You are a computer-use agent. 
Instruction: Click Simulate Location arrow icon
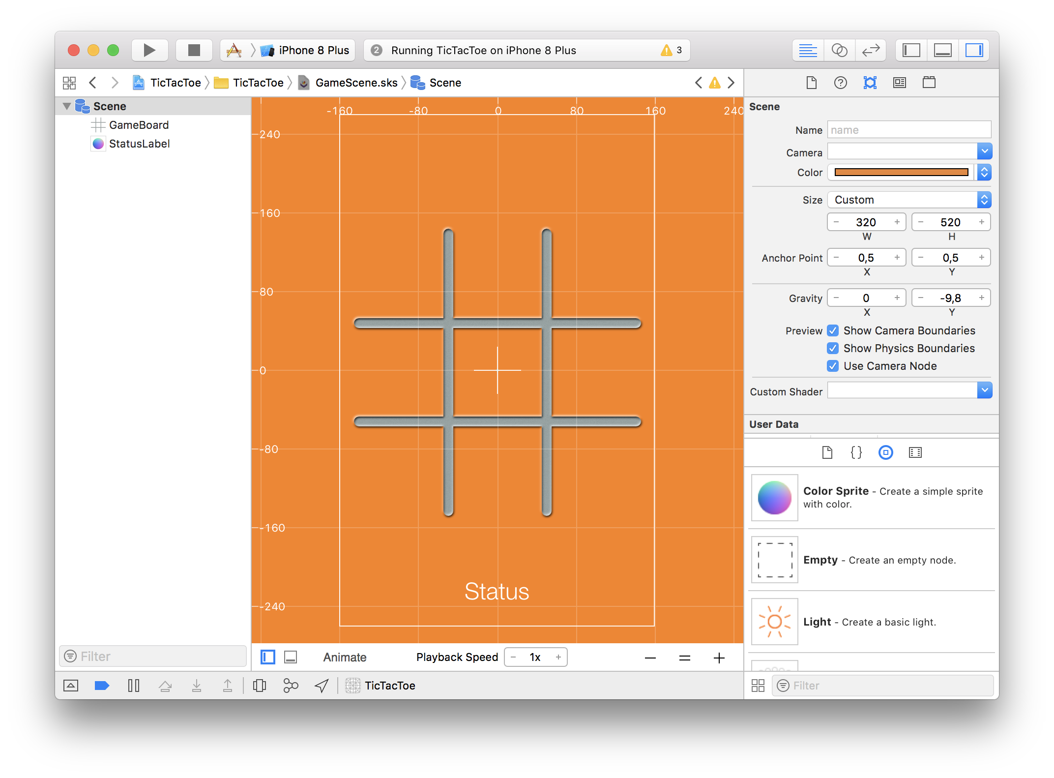pyautogui.click(x=322, y=686)
